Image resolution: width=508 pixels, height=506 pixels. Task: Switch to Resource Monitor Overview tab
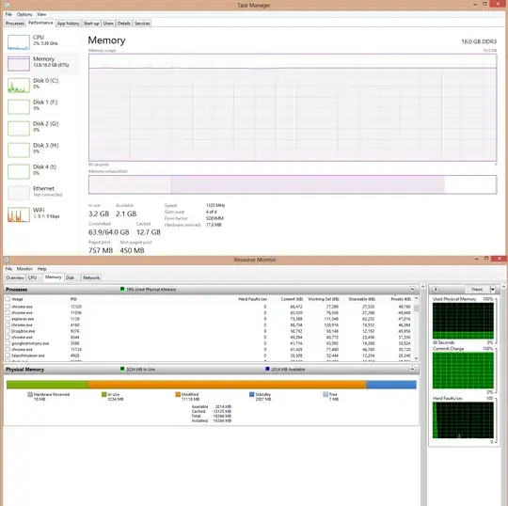[15, 277]
